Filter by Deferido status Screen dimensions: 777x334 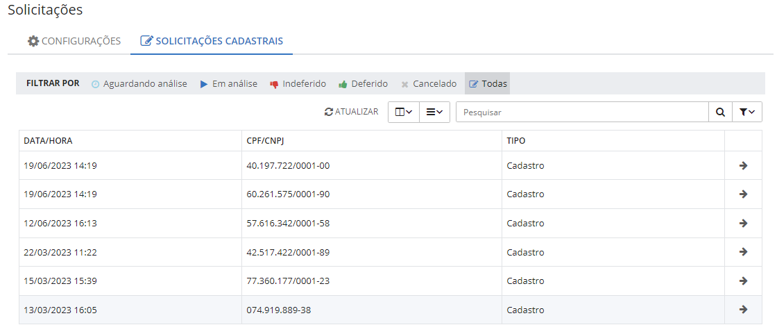tap(363, 84)
